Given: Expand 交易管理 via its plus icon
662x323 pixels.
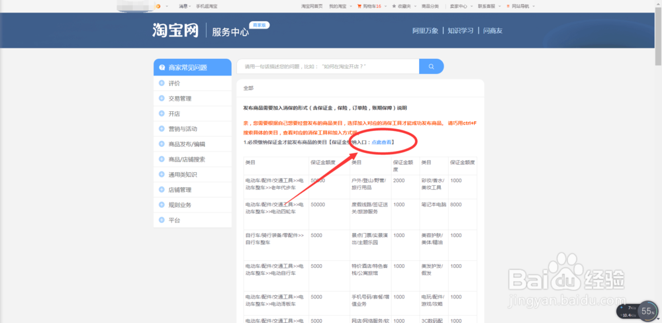Looking at the screenshot, I should point(162,99).
